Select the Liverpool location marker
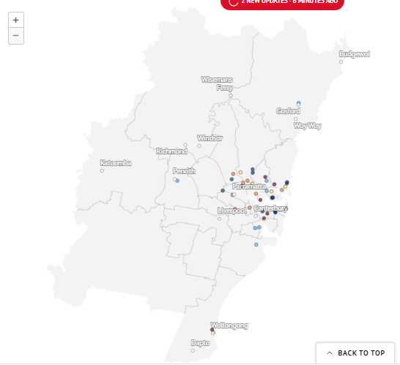400x365 pixels. pyautogui.click(x=219, y=219)
